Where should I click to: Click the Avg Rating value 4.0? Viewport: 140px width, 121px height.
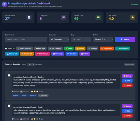coord(111,19)
